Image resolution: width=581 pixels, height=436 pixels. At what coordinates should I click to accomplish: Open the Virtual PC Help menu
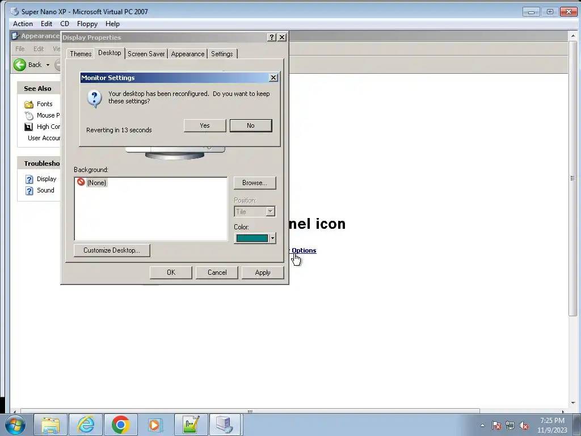(x=112, y=24)
